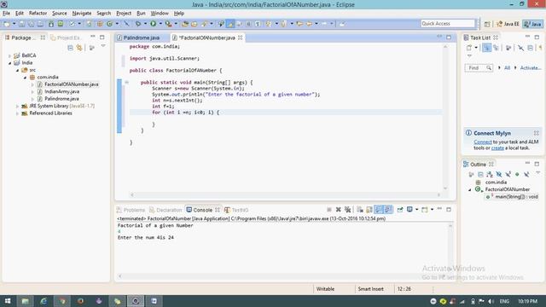The height and width of the screenshot is (307, 546).
Task: Toggle Hide Fields in Outline toolbar
Action: point(499,174)
